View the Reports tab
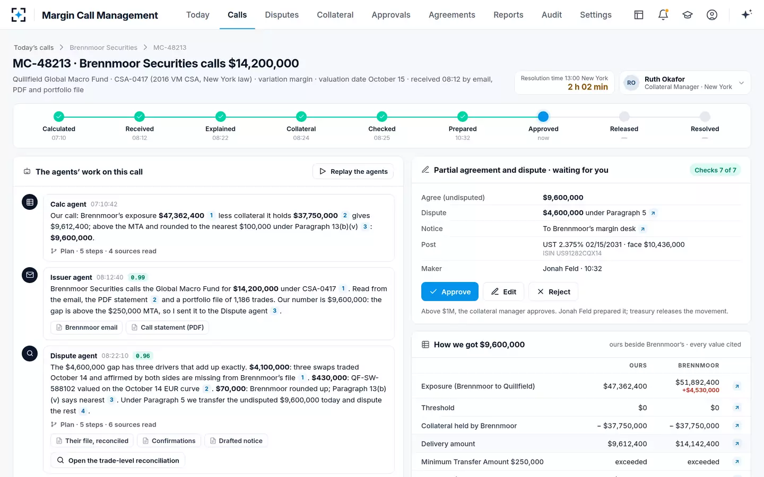Viewport: 764px width, 477px height. pyautogui.click(x=508, y=15)
